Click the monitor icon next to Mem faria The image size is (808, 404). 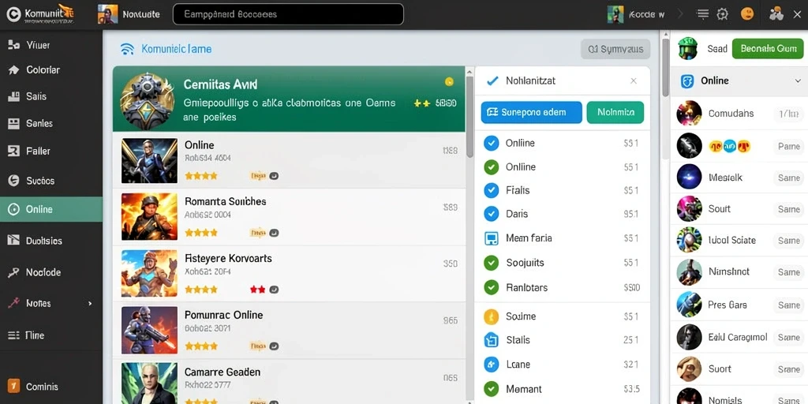point(492,238)
